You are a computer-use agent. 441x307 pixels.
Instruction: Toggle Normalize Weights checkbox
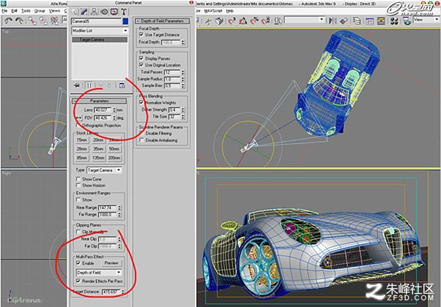tap(141, 102)
